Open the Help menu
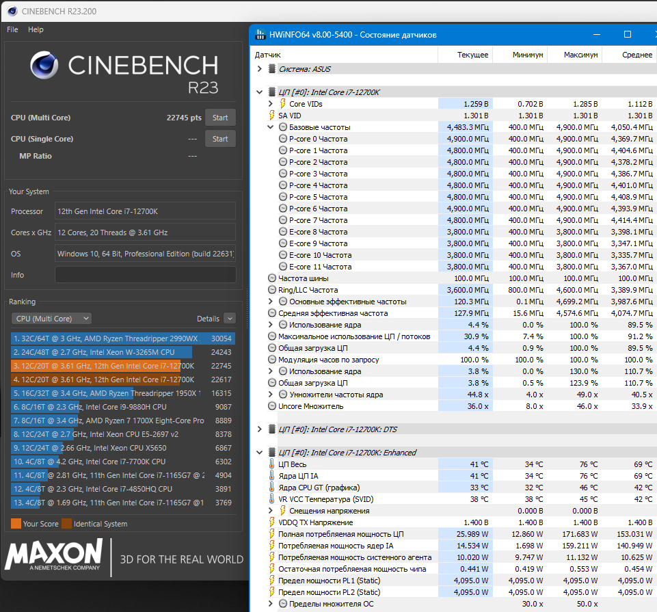 click(x=36, y=29)
